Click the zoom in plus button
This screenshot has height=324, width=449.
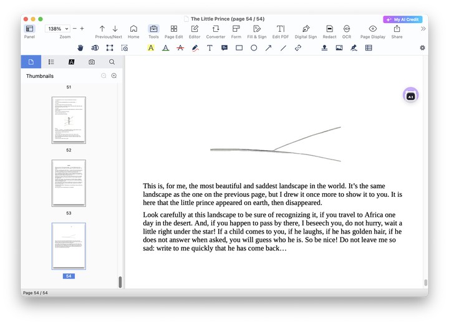(82, 29)
